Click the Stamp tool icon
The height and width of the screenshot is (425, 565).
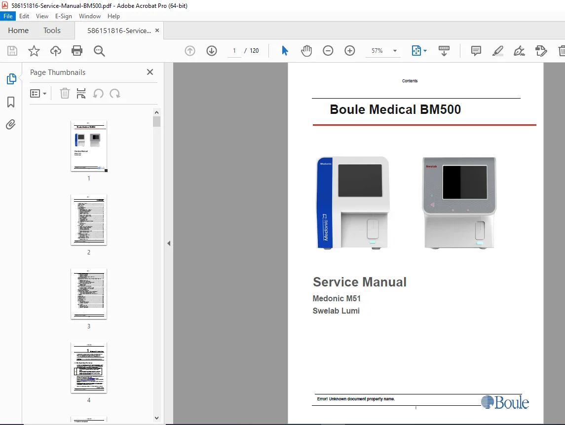tap(541, 51)
